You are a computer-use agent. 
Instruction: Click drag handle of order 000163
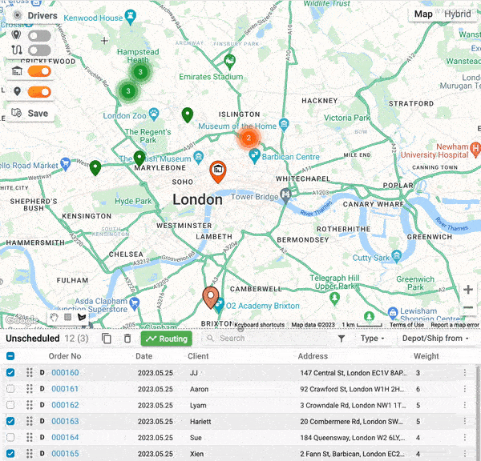point(30,421)
